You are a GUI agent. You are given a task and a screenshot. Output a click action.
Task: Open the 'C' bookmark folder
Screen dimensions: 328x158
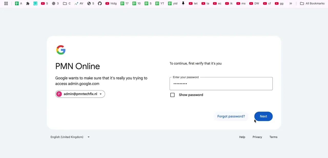point(67,3)
